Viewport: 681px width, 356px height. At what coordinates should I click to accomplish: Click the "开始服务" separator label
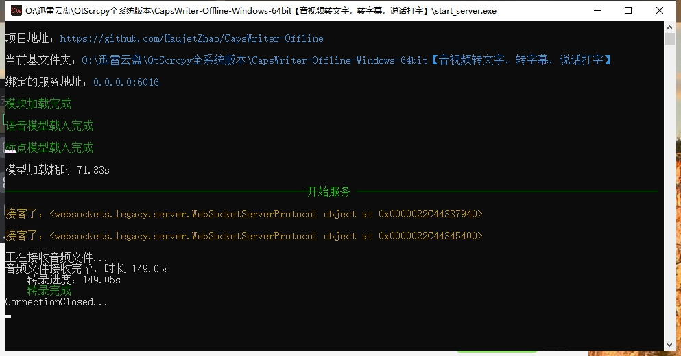click(x=328, y=191)
